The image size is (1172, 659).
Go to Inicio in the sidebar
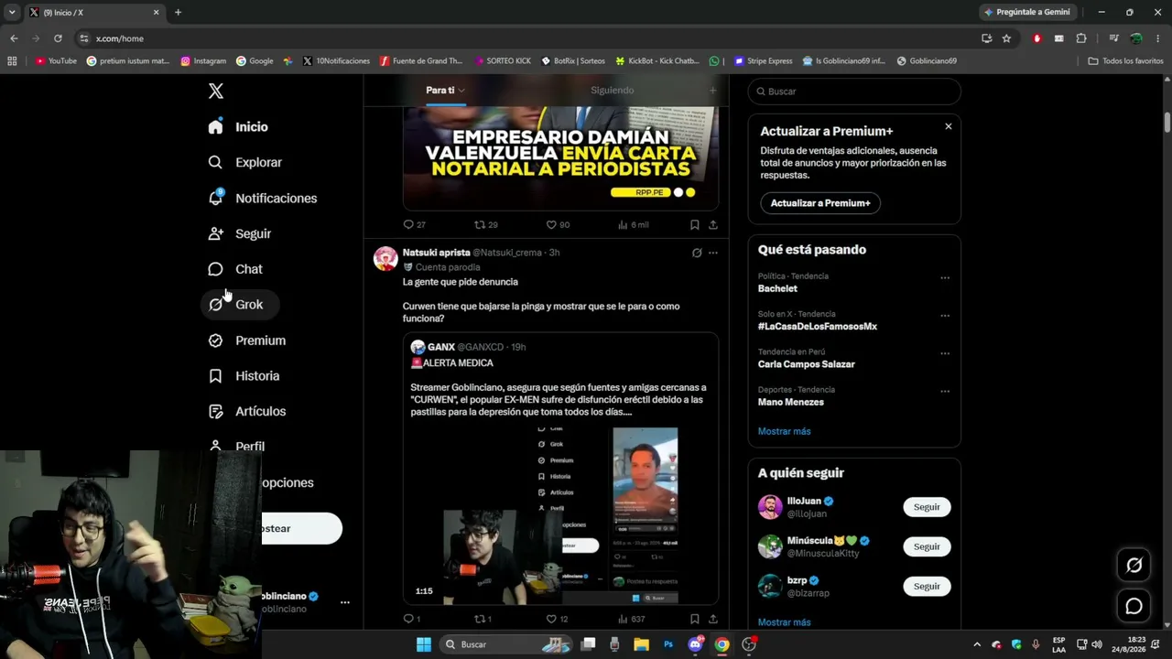click(x=239, y=127)
